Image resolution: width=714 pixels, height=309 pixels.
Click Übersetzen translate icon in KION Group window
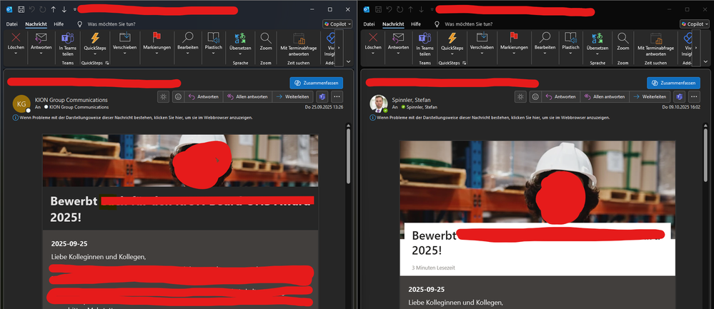240,38
